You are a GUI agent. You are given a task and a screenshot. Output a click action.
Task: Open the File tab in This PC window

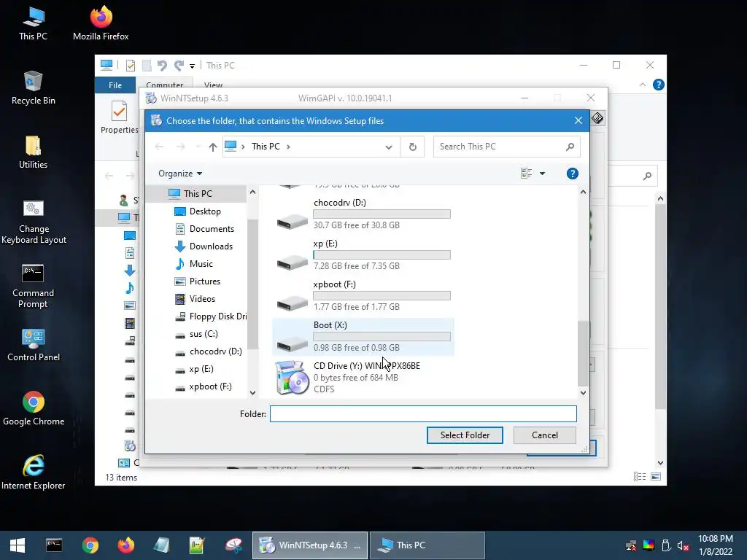115,85
